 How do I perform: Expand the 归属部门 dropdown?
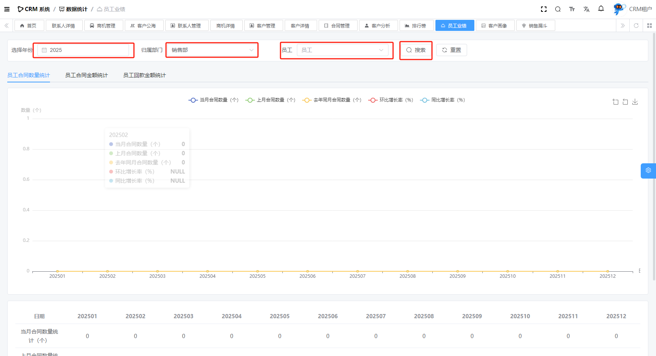tap(212, 50)
